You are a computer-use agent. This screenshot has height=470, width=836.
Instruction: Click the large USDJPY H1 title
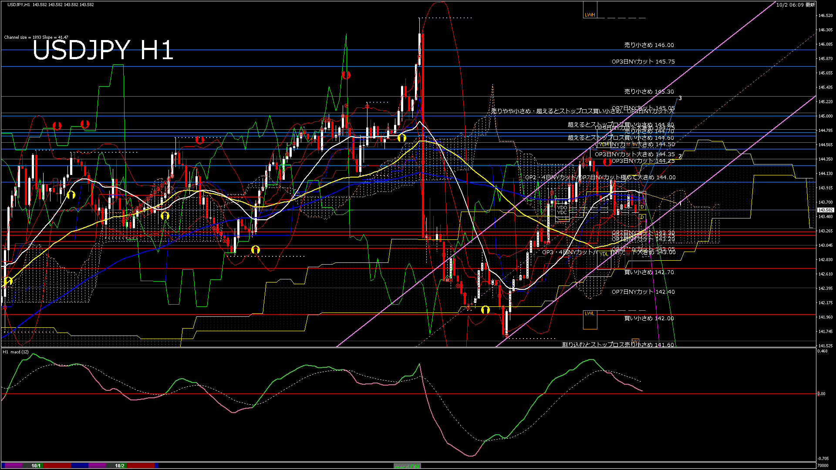point(103,50)
